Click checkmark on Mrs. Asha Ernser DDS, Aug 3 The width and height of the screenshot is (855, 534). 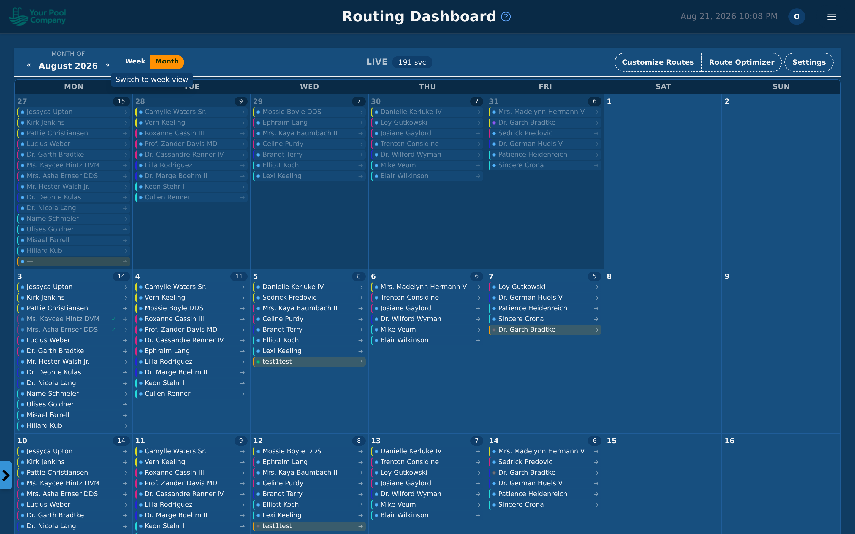[114, 330]
